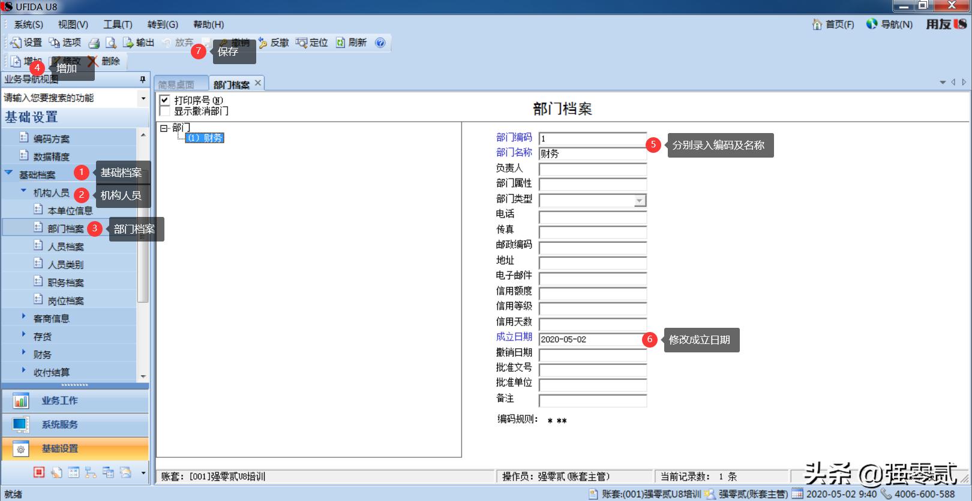The height and width of the screenshot is (501, 972).
Task: Click the calendar grid icon in bottom strip
Action: [74, 472]
